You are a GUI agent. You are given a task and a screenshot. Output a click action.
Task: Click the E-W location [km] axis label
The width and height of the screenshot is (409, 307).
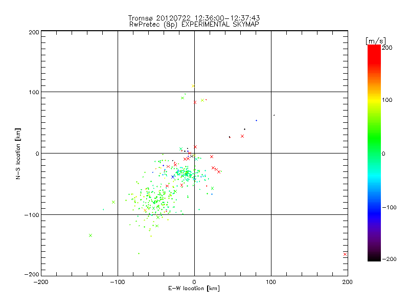click(x=194, y=289)
